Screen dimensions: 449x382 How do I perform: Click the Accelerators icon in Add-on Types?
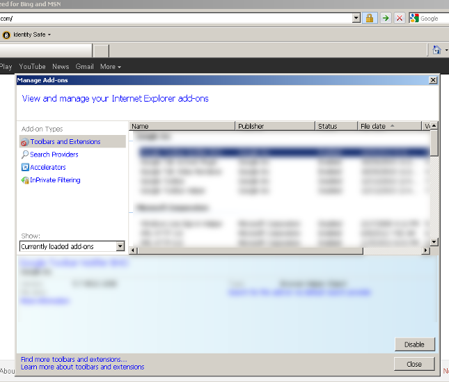pos(25,168)
